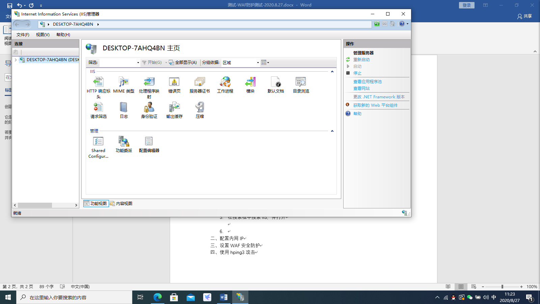The width and height of the screenshot is (540, 304).
Task: Open Microsoft Edge from the taskbar
Action: pos(158,297)
